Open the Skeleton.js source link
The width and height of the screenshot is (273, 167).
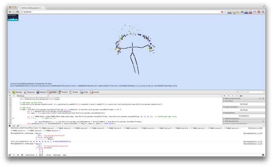pos(255,128)
